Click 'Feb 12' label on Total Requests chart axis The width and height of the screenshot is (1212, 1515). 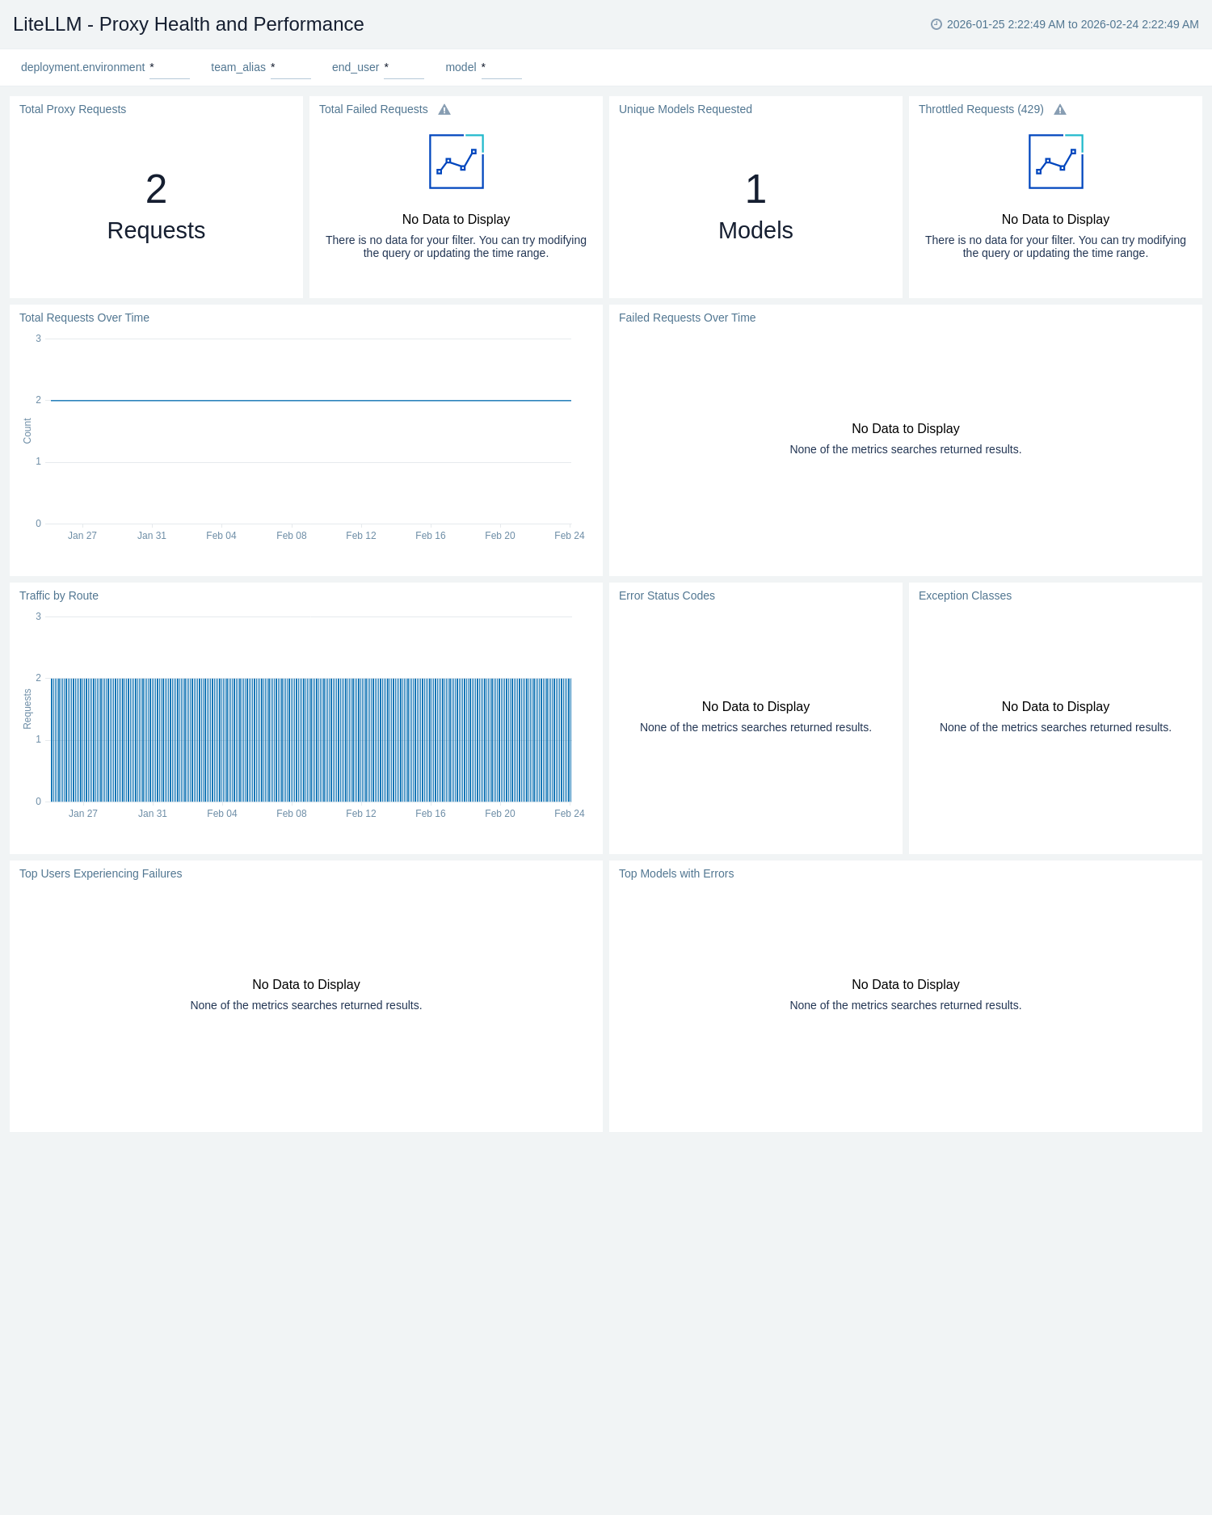[361, 536]
